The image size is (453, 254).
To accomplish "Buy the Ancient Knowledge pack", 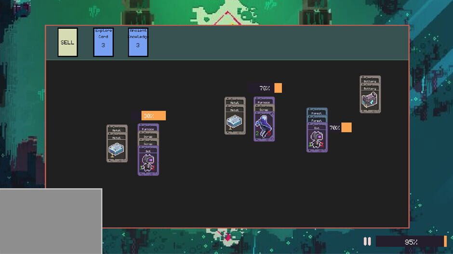I will click(x=138, y=42).
